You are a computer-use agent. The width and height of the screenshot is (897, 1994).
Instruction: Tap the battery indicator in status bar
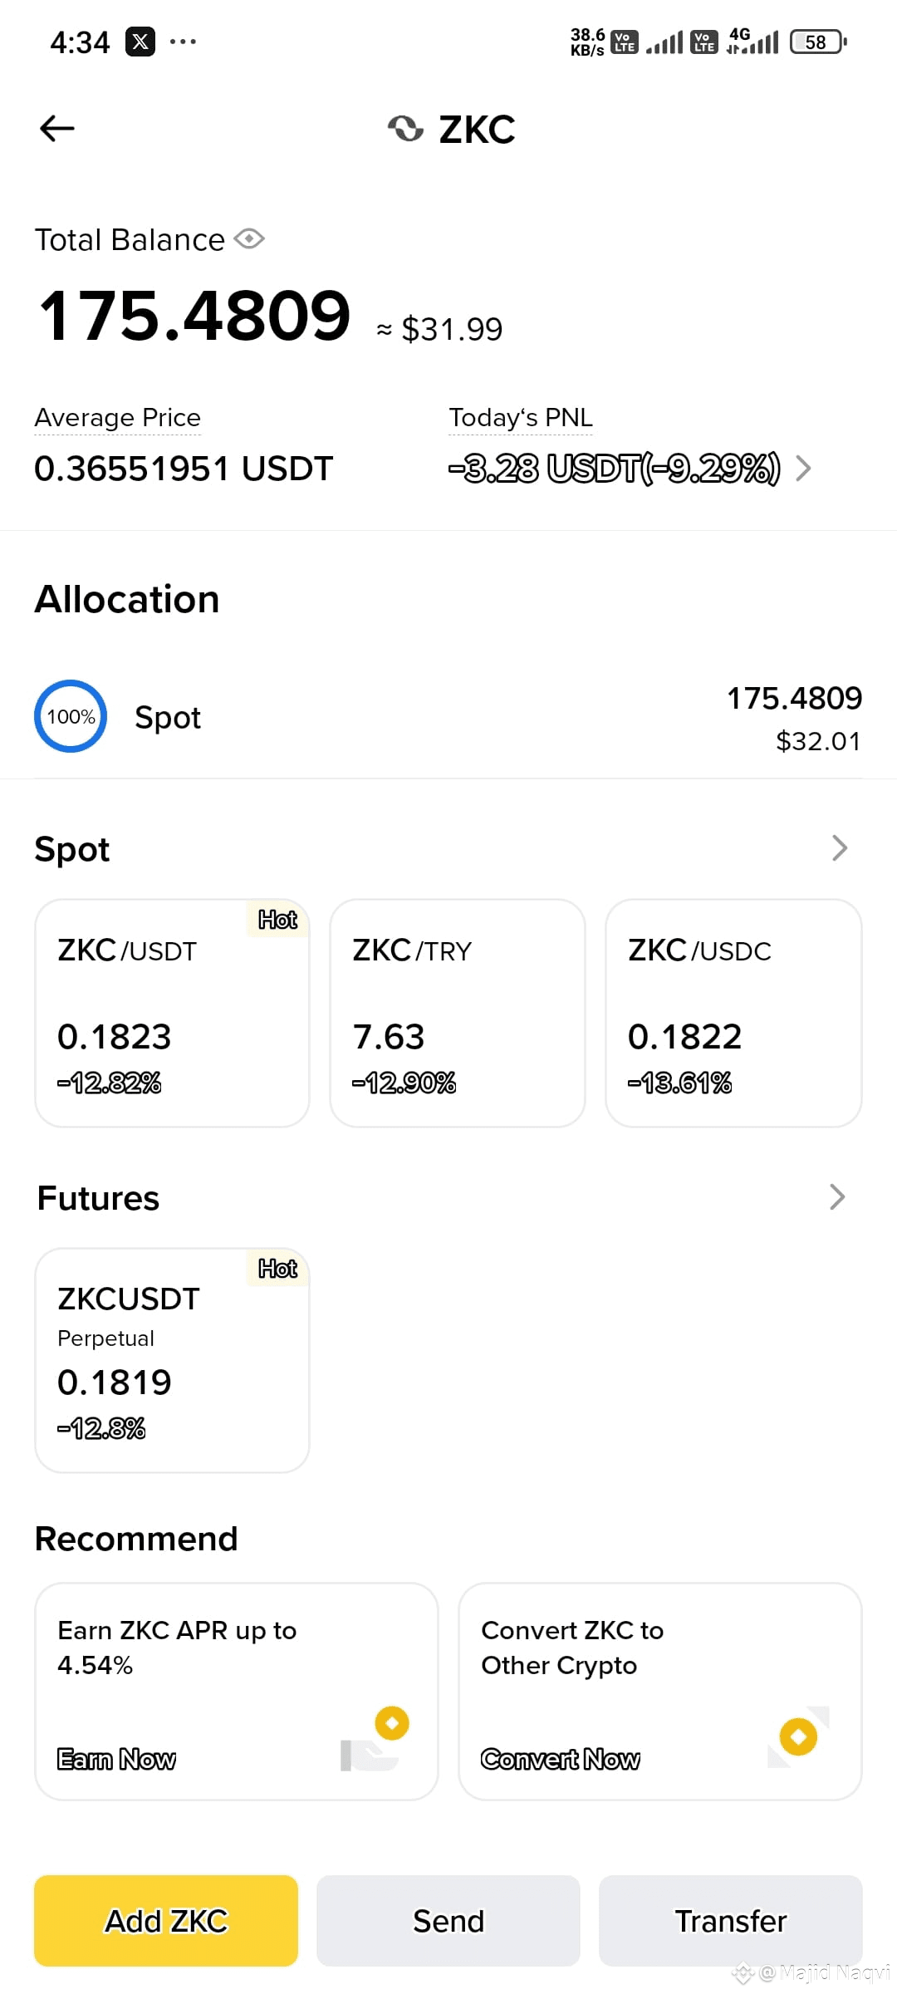(x=819, y=42)
